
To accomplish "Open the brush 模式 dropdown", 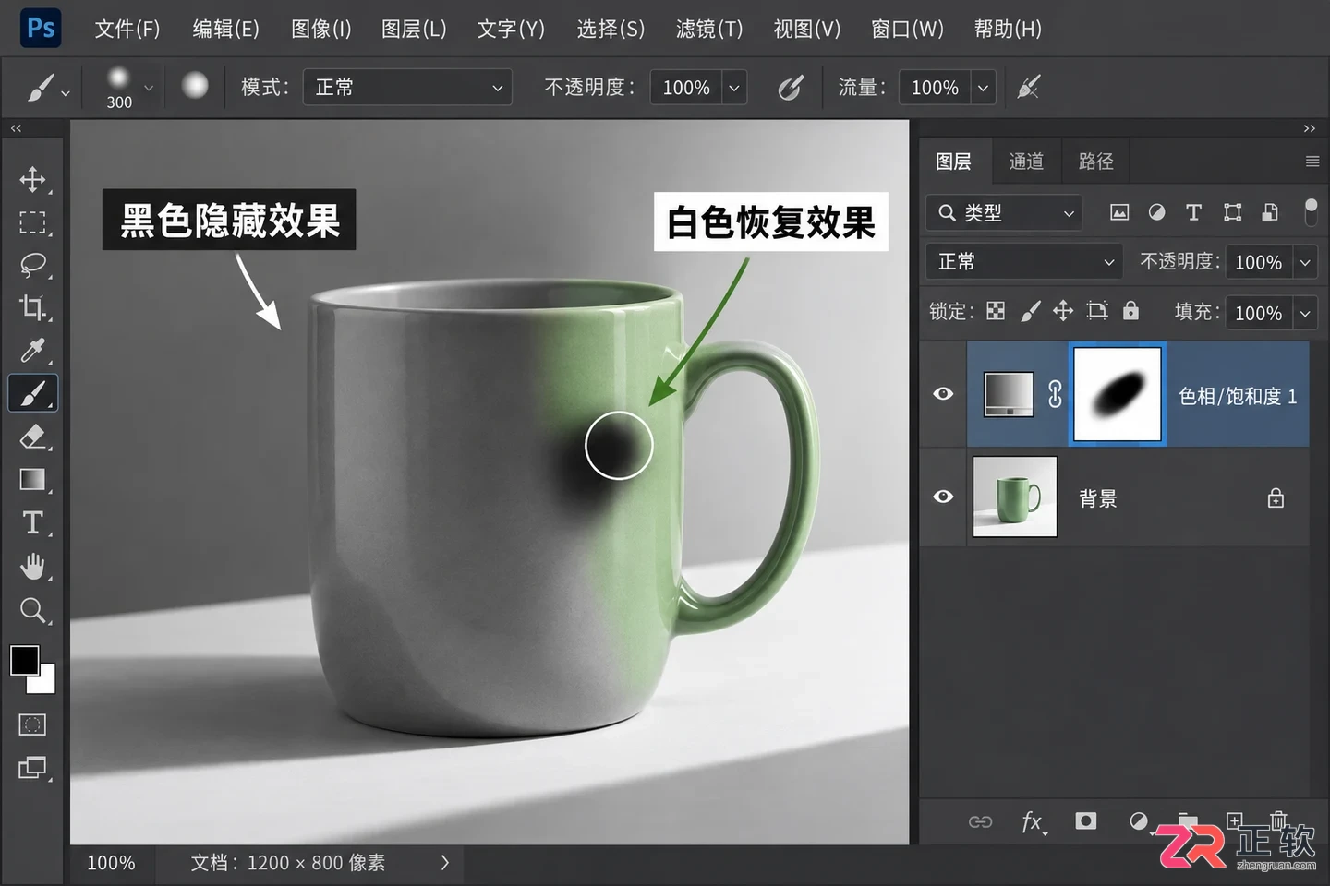I will pos(407,88).
